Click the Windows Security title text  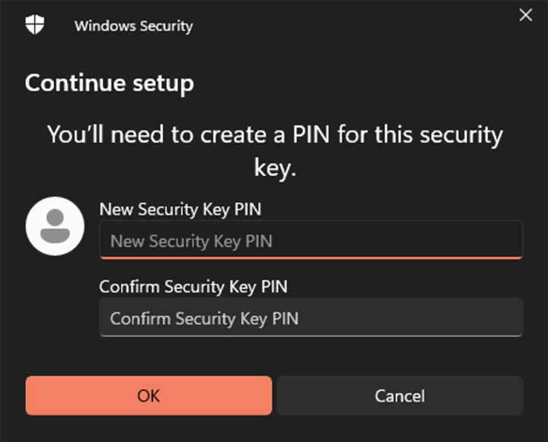coord(133,26)
